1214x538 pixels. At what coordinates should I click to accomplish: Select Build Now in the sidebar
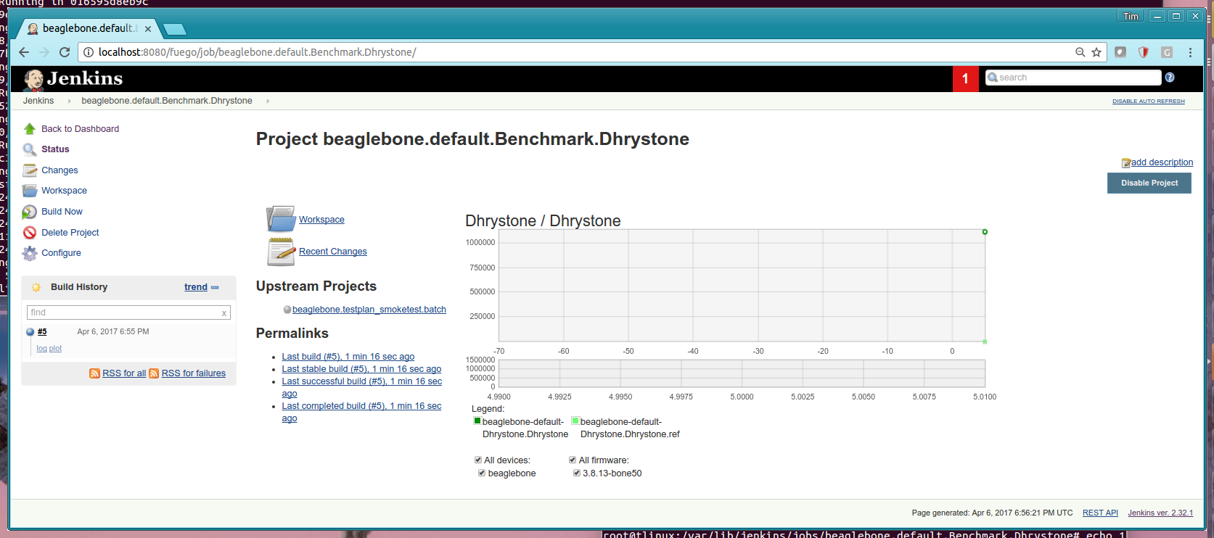pyautogui.click(x=62, y=212)
